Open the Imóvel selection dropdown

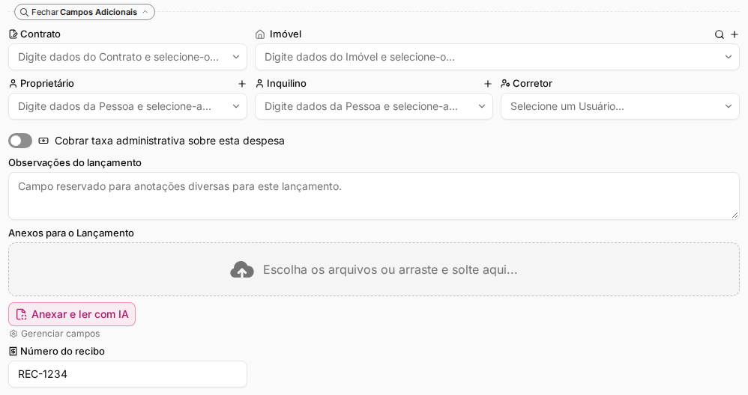(x=497, y=57)
